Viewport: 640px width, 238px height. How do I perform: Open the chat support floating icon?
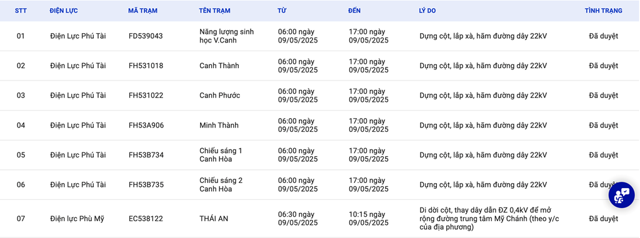pyautogui.click(x=621, y=195)
